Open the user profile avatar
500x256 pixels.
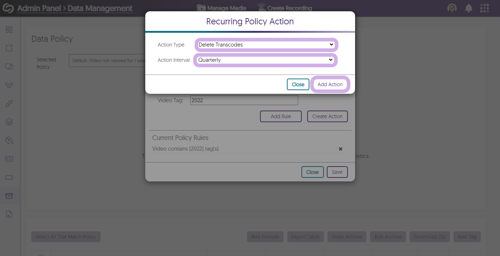click(452, 8)
